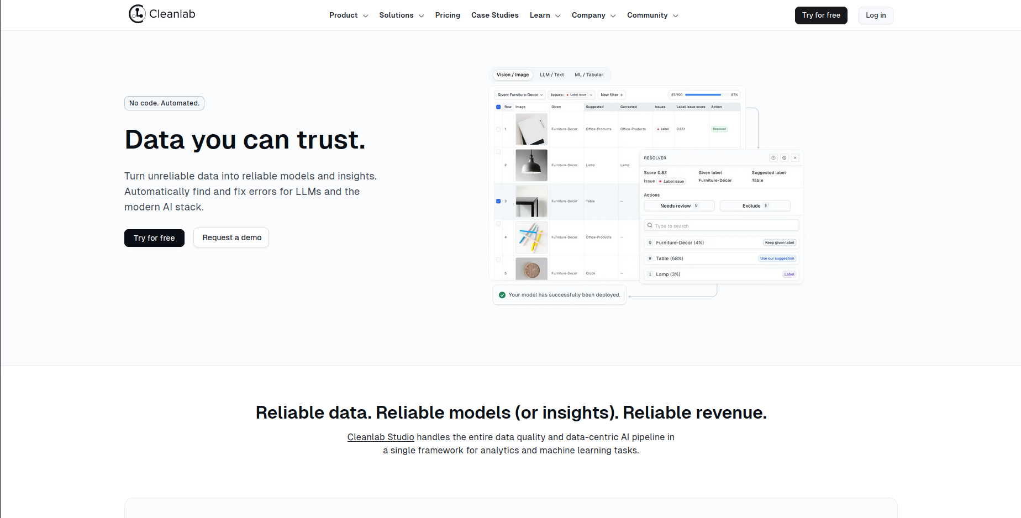Click the No code. Automated. badge
The height and width of the screenshot is (518, 1021).
click(164, 103)
